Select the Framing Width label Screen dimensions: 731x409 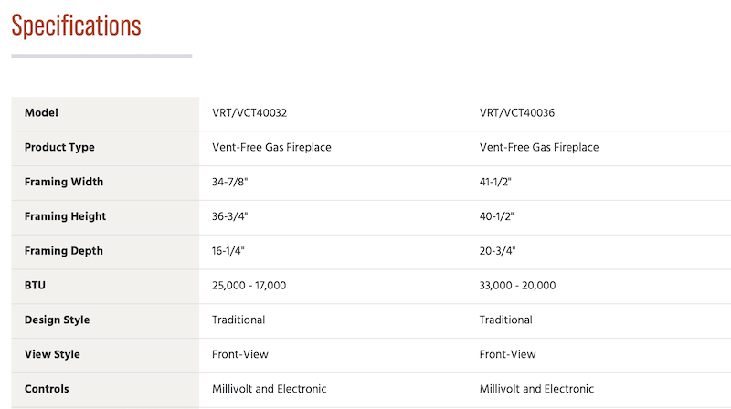pos(64,182)
